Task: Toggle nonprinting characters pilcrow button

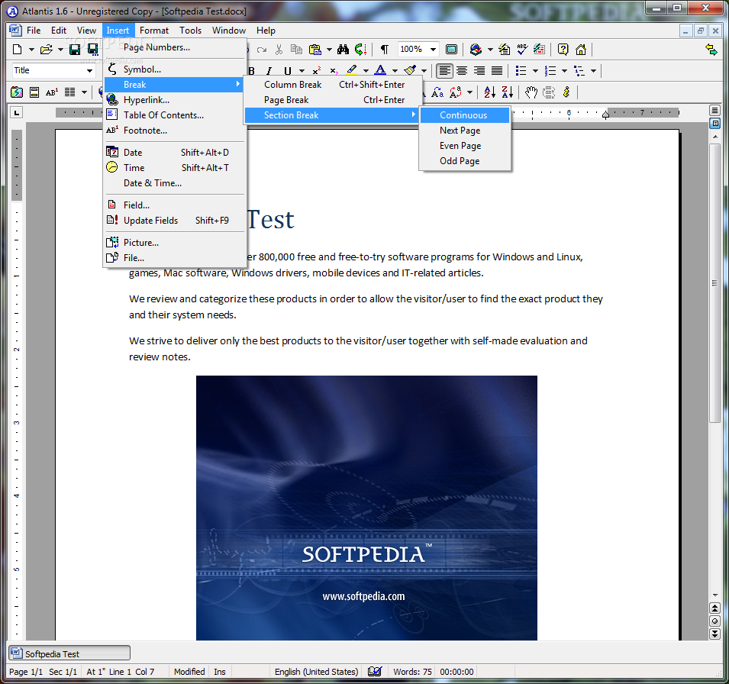Action: 385,50
